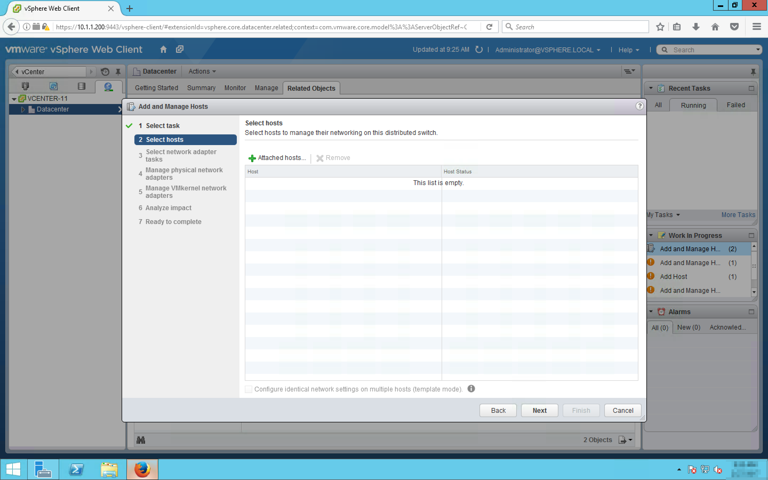Viewport: 768px width, 480px height.
Task: Select the Storage inventory tab icon
Action: click(81, 86)
